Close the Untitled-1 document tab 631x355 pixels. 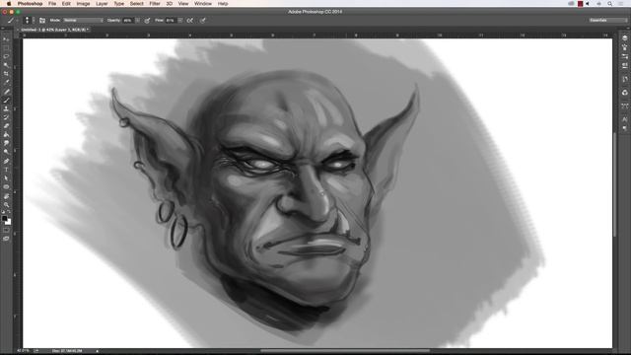pos(18,30)
